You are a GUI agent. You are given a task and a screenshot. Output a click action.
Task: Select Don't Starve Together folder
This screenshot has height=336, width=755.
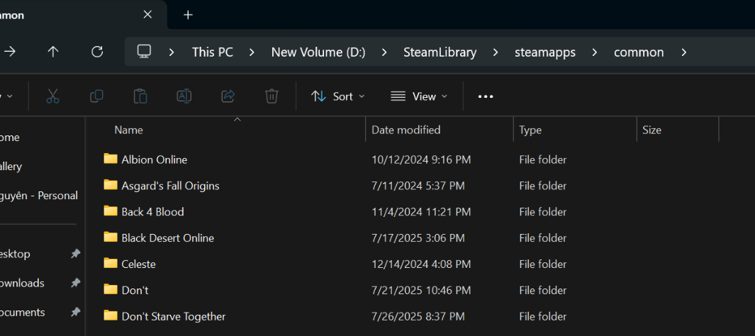click(174, 316)
